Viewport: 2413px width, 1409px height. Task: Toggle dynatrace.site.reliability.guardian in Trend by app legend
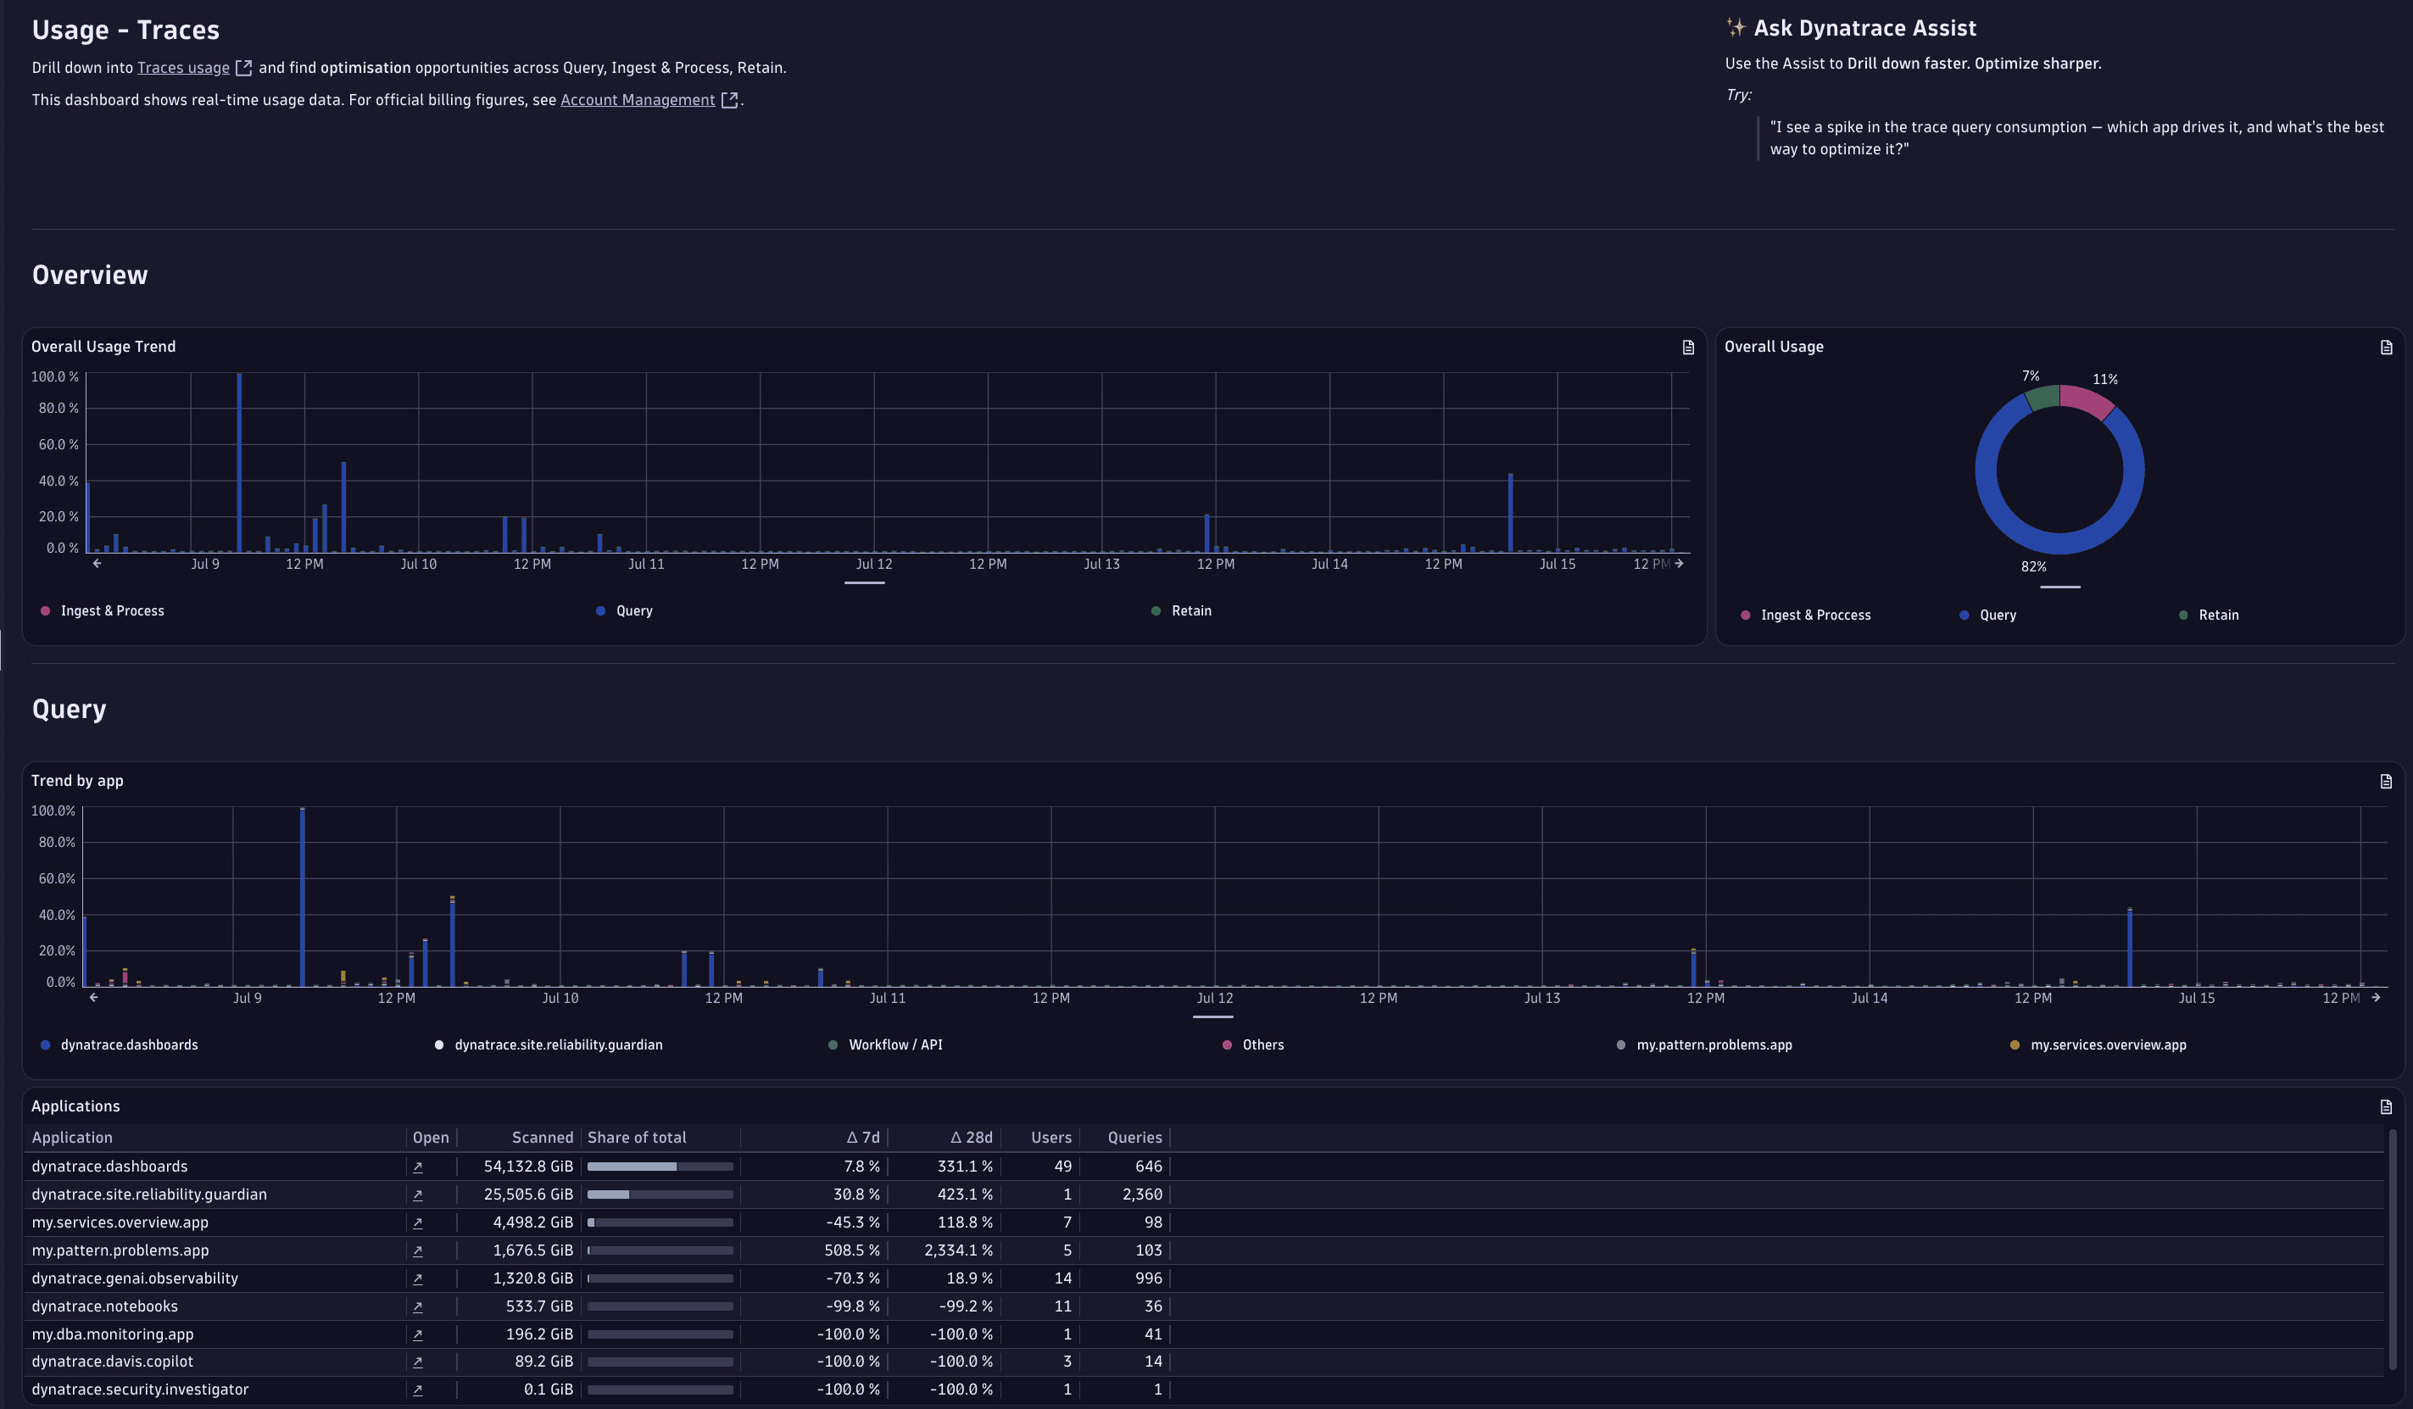coord(549,1045)
